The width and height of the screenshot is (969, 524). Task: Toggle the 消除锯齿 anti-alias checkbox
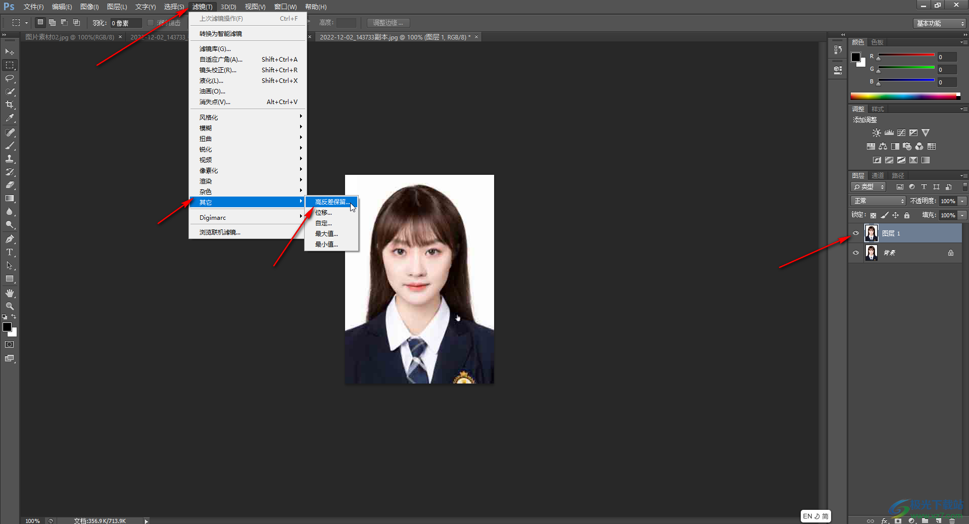(x=151, y=23)
